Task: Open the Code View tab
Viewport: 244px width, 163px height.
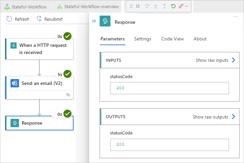Action: (x=172, y=39)
